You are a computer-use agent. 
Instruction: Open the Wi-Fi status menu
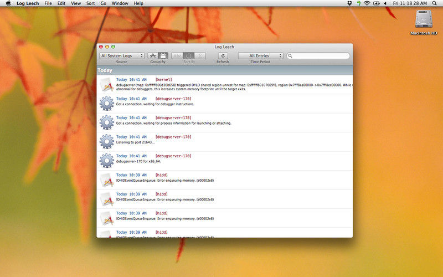367,3
